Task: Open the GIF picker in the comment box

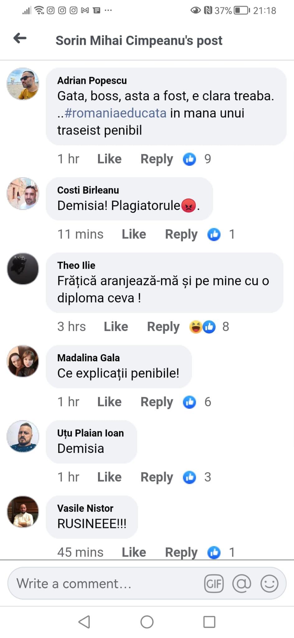Action: pyautogui.click(x=214, y=583)
